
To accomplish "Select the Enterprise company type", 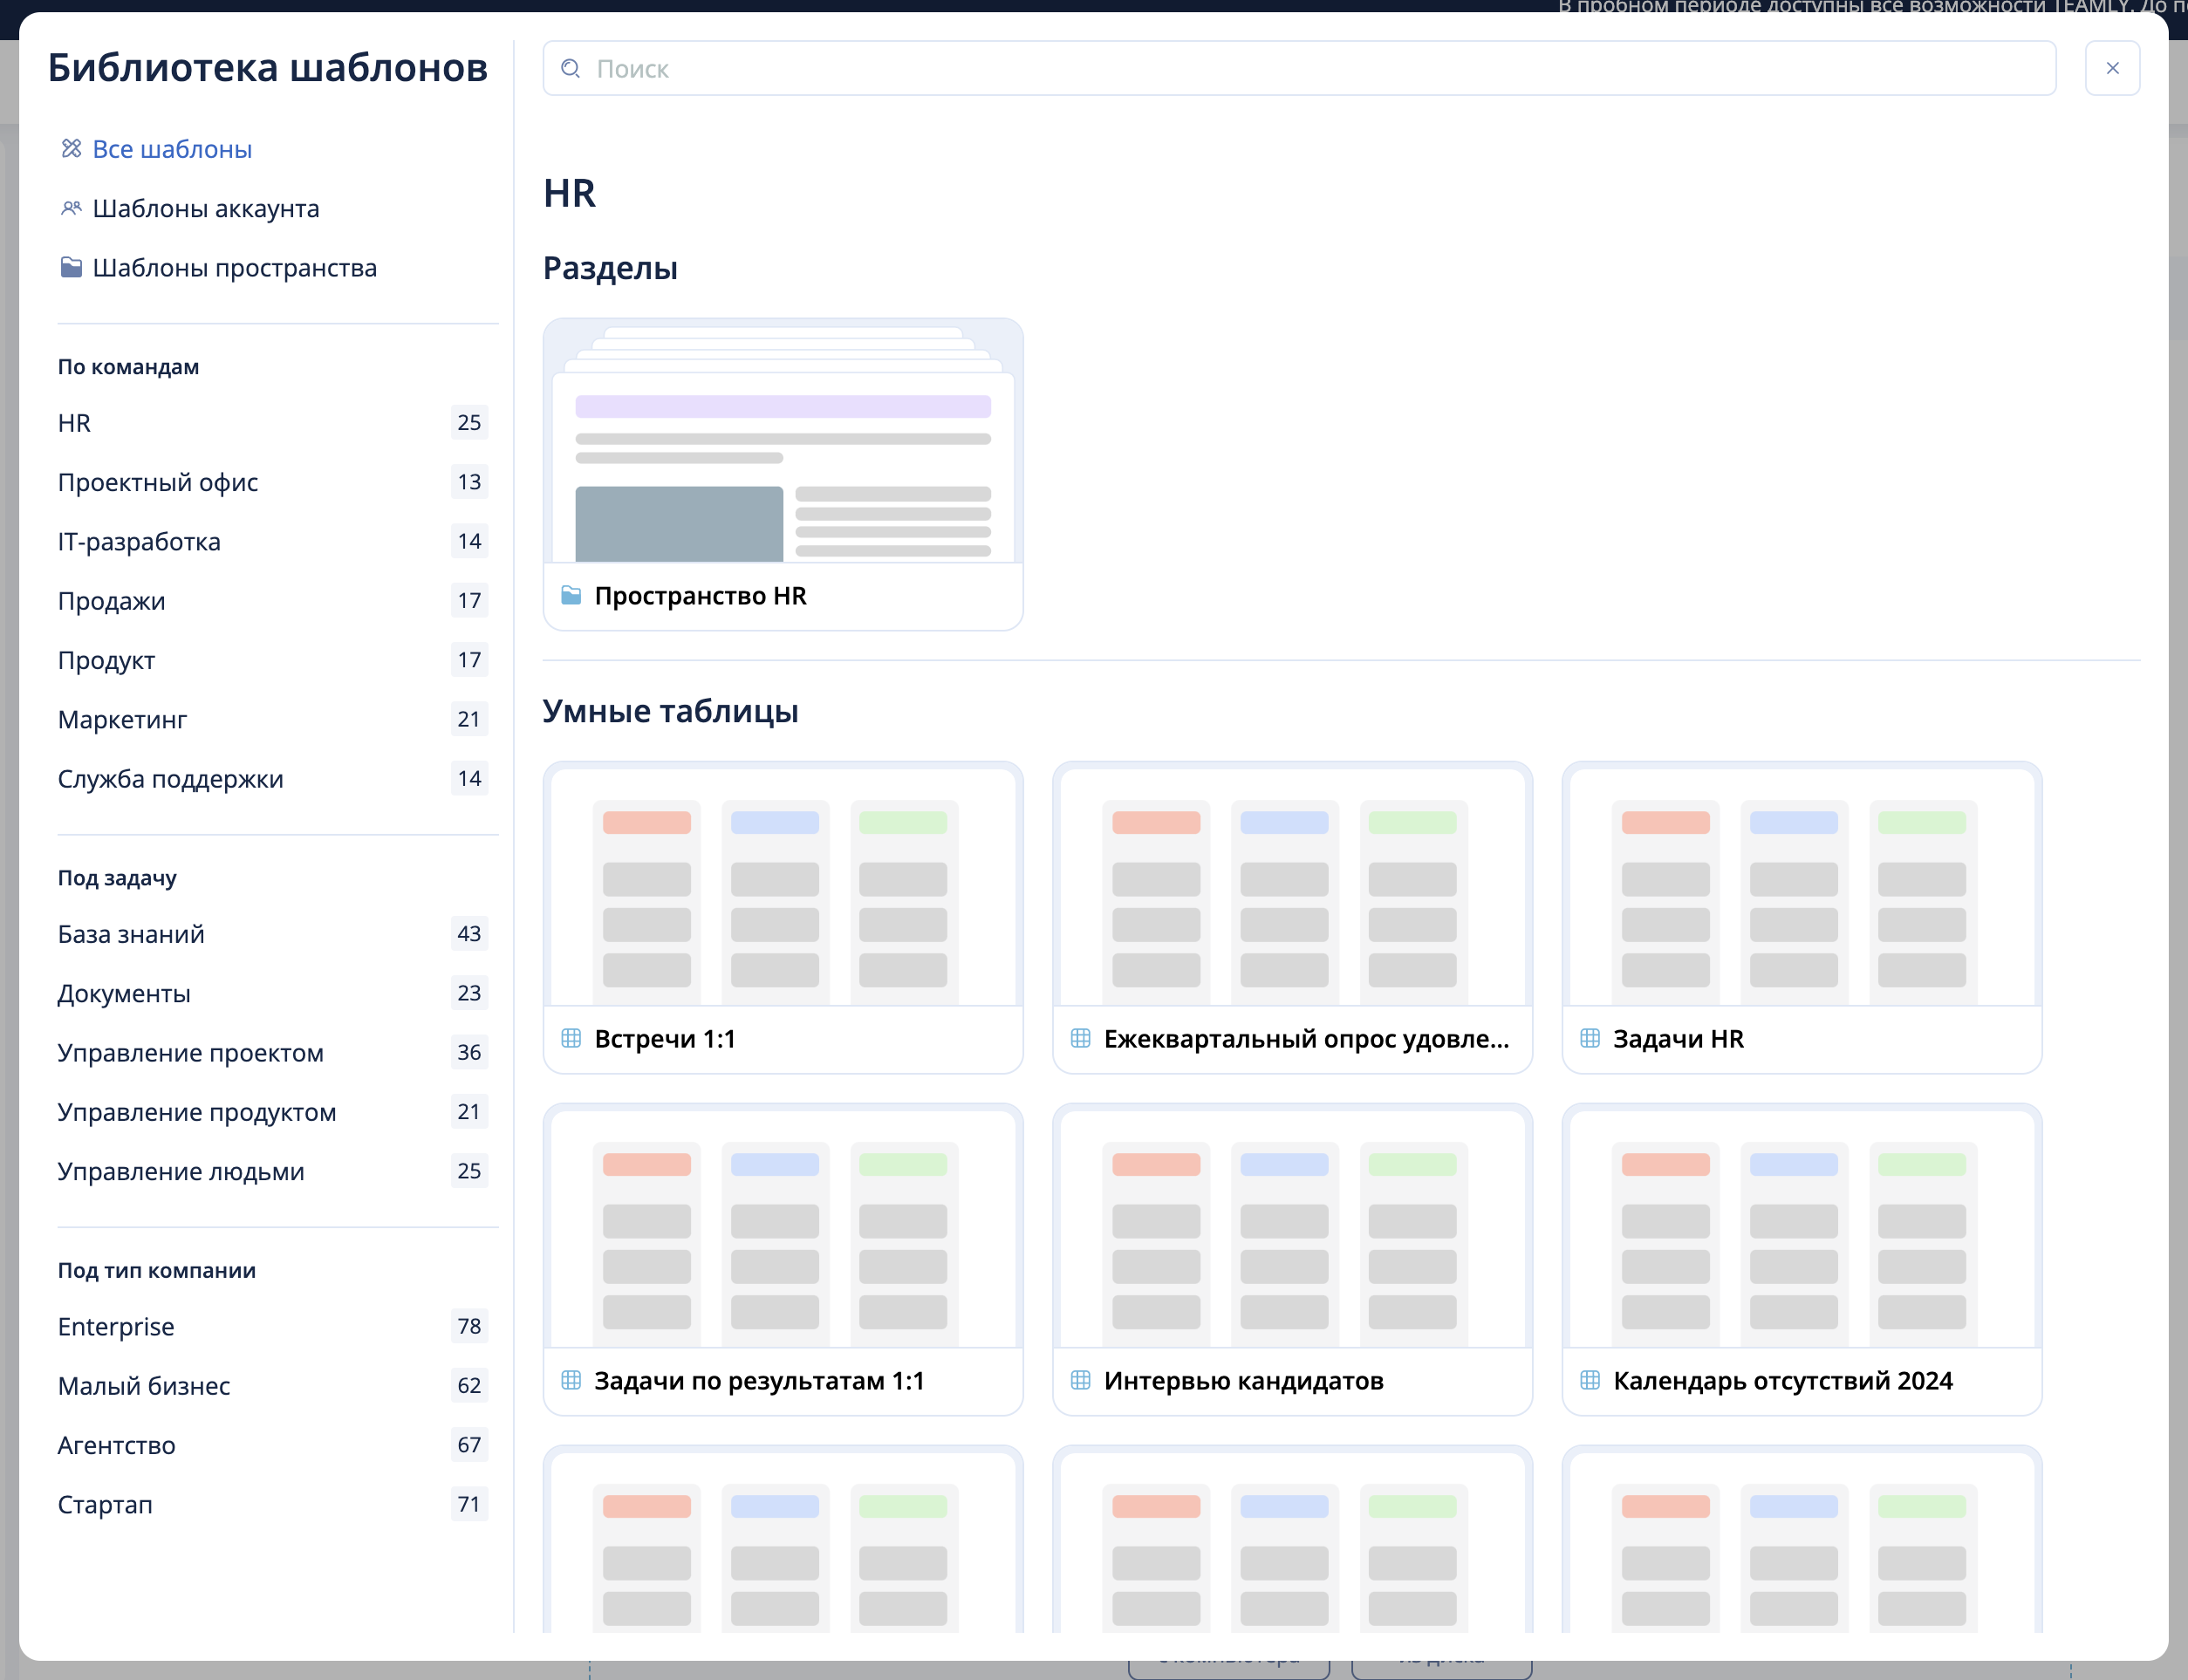I will coord(116,1326).
